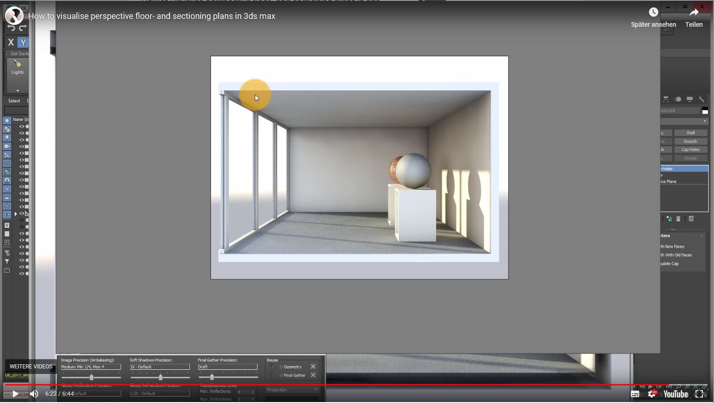Screen dimensions: 714x403
Task: Open Configure Modifier Sets icon
Action: (691, 219)
